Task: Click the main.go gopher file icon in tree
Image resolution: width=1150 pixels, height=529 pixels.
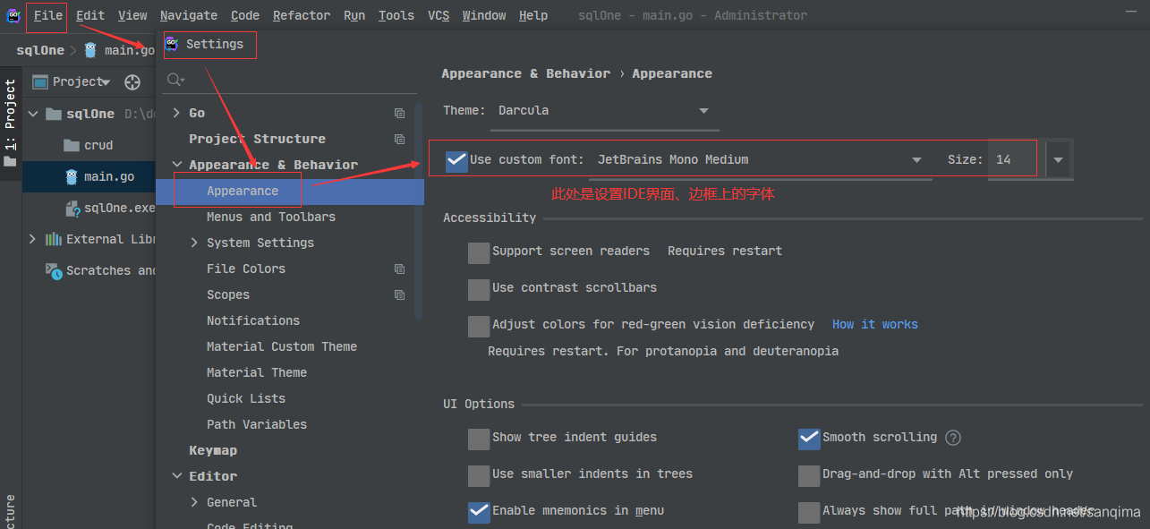Action: 72,176
